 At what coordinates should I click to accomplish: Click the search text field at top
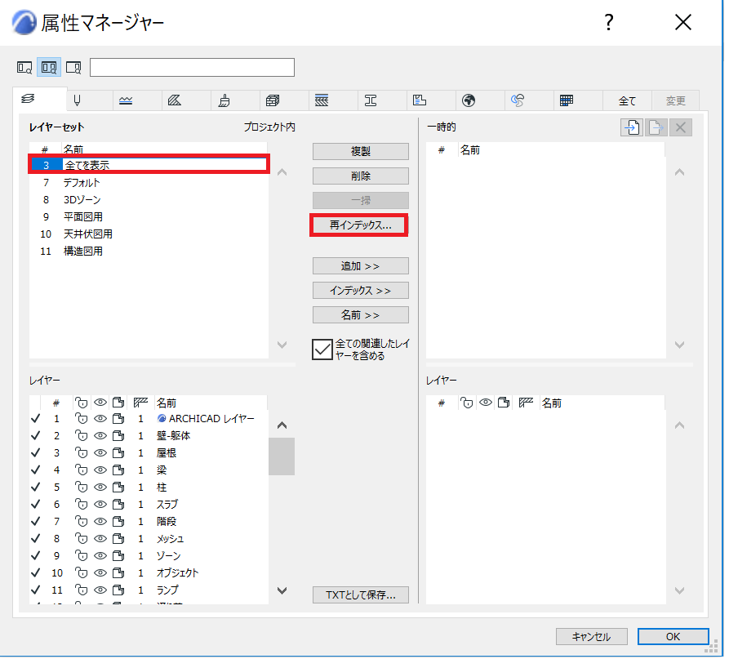pyautogui.click(x=192, y=68)
